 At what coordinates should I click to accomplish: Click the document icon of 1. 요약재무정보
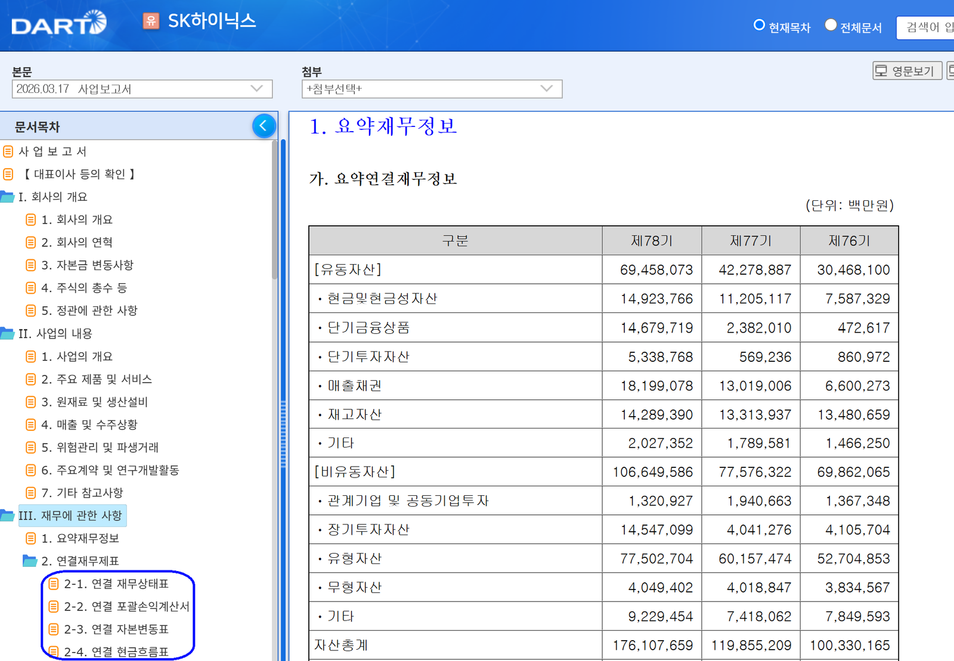(31, 538)
